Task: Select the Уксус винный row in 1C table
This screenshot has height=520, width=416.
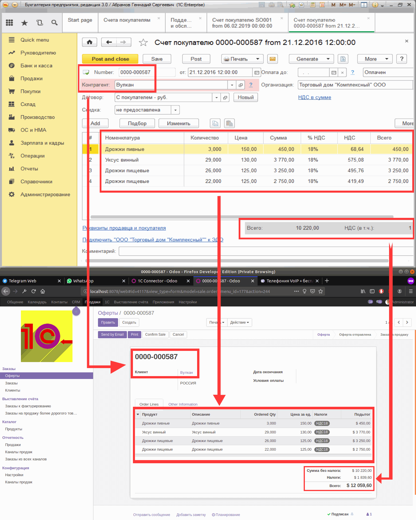Action: (x=248, y=160)
